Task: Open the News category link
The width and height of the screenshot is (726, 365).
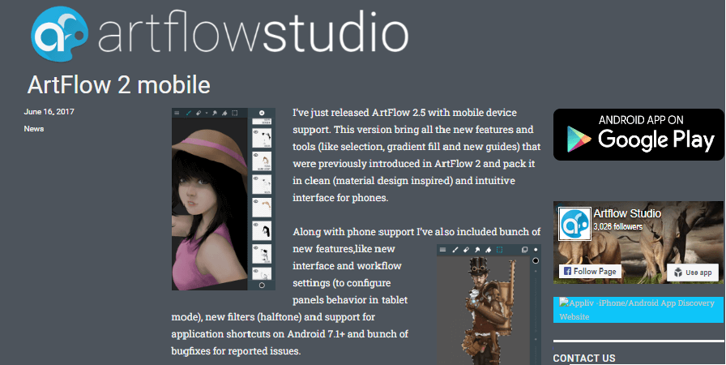Action: pos(34,129)
